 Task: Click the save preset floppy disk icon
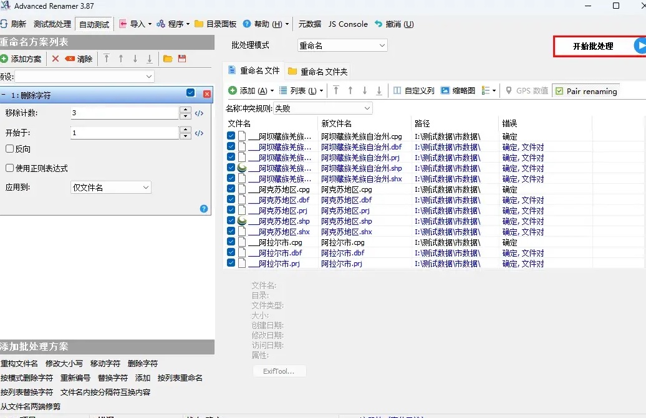click(x=182, y=59)
